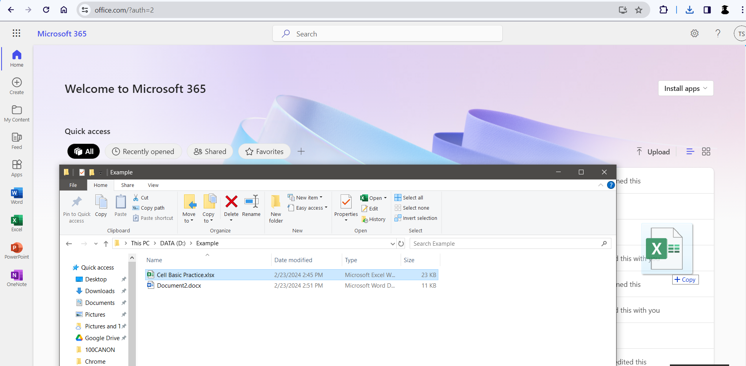Click the Paste icon in Explorer ribbon
746x366 pixels.
[120, 206]
